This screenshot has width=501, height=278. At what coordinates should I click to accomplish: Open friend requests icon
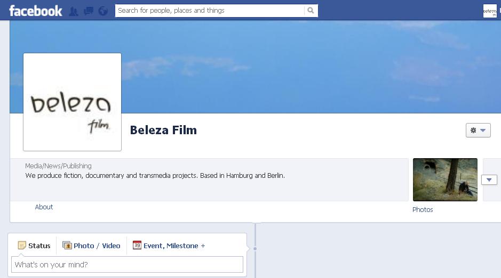click(x=74, y=12)
